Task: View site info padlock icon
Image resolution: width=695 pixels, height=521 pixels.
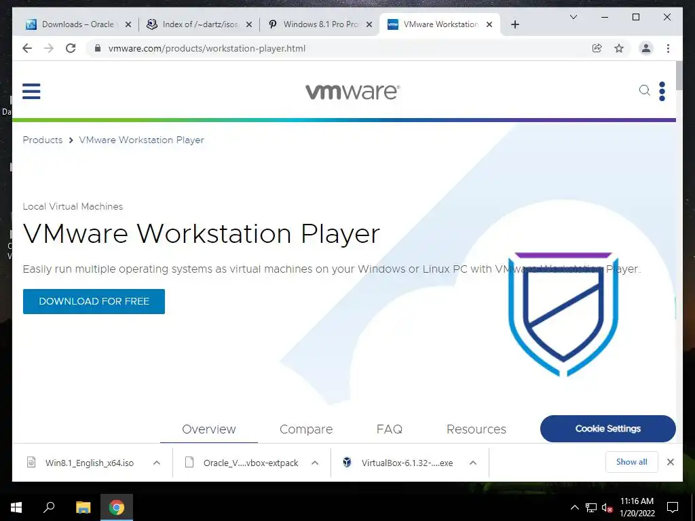Action: point(98,48)
